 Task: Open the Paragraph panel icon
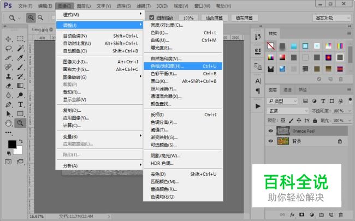(258, 91)
